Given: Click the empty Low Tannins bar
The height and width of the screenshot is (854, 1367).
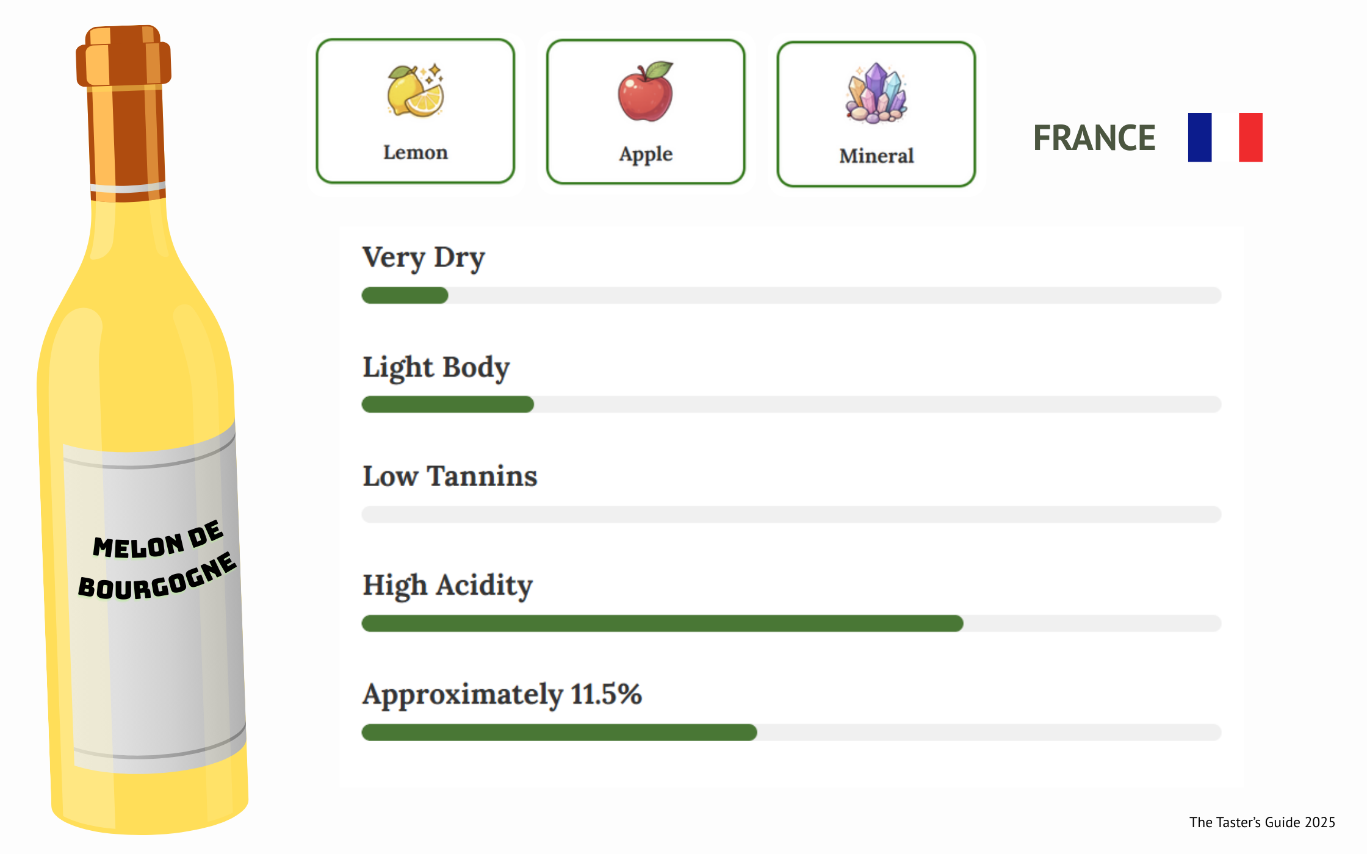Looking at the screenshot, I should coord(791,514).
